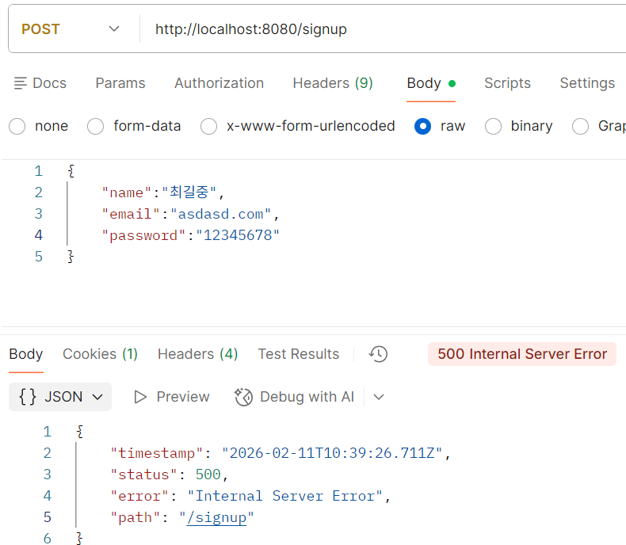Open the POST method dropdown
Image resolution: width=626 pixels, height=545 pixels.
(70, 29)
